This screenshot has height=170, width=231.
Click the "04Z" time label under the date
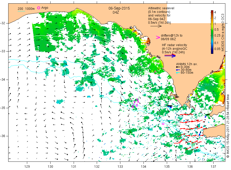[116, 12]
